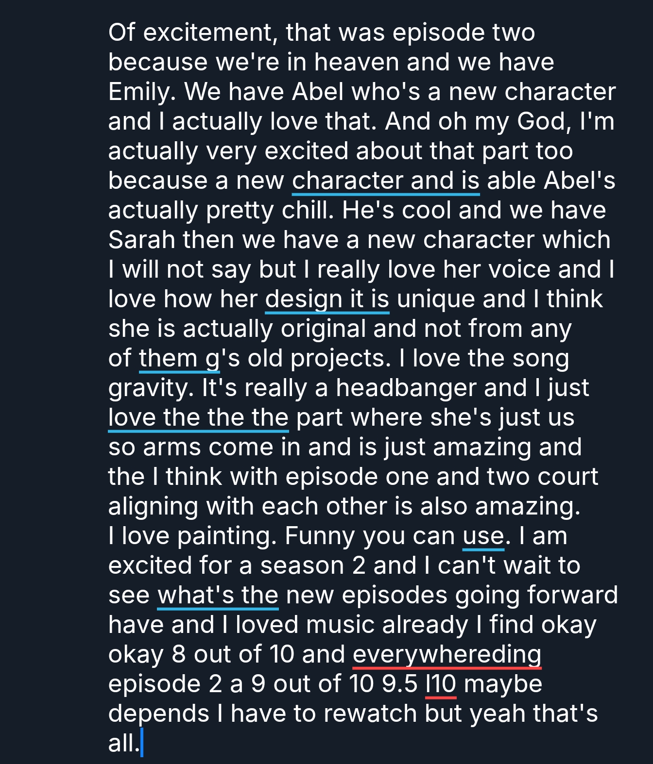Click the grammar-flagged phrase "design it is"

[327, 299]
